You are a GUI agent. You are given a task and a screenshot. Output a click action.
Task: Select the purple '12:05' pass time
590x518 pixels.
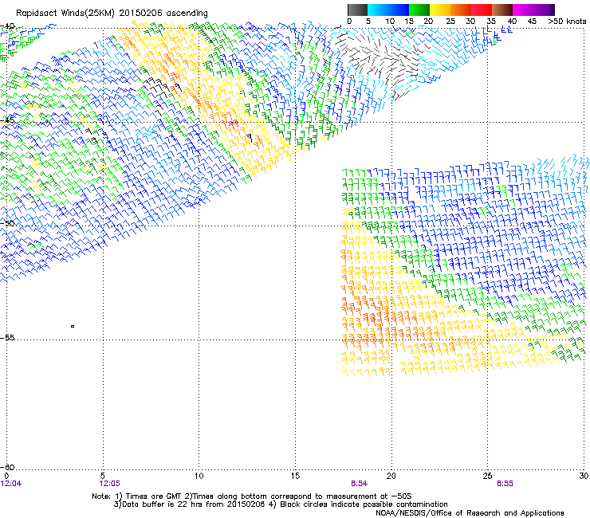(109, 484)
